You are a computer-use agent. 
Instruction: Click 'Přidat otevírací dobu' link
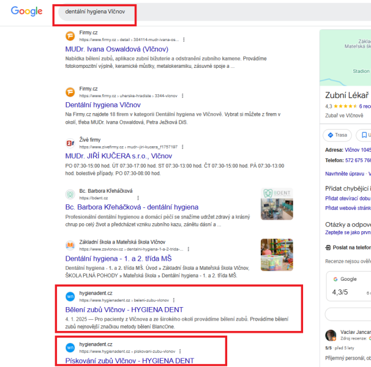point(348,198)
